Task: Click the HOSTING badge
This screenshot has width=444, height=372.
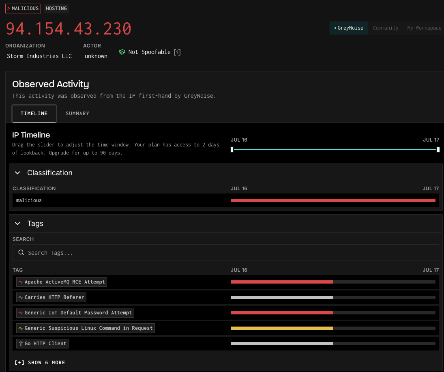Action: click(x=56, y=9)
